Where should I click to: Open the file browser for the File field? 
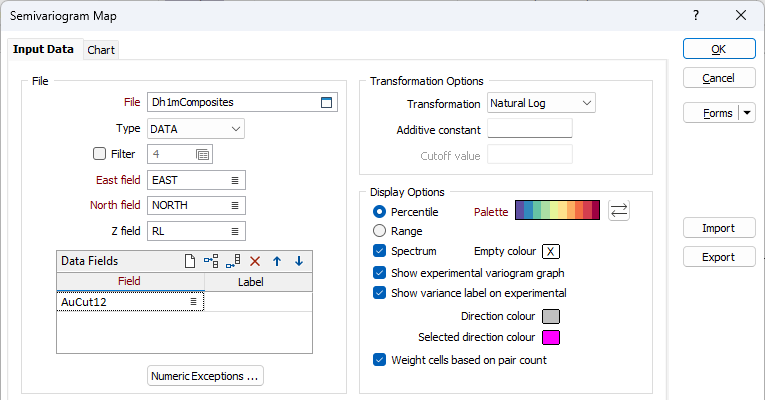pyautogui.click(x=326, y=102)
